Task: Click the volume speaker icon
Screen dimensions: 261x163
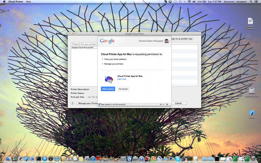Action: (x=194, y=2)
